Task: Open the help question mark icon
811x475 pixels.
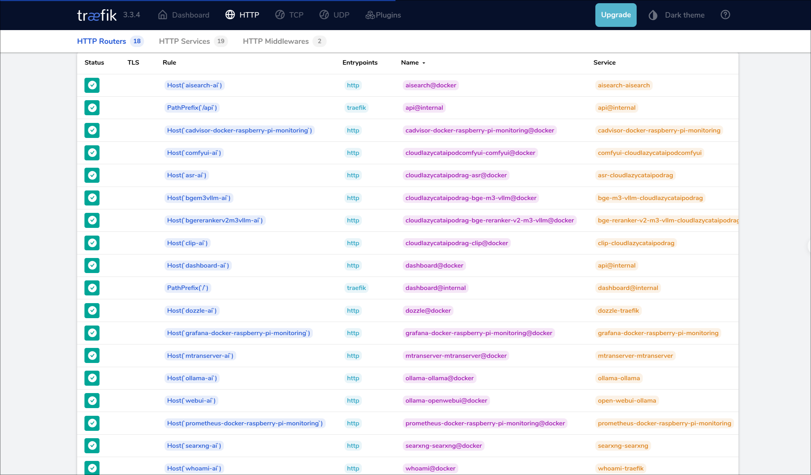Action: point(725,15)
